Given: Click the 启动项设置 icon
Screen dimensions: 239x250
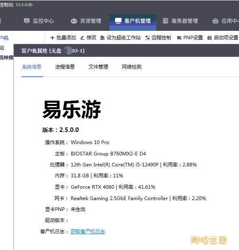Looking at the screenshot, I should pyautogui.click(x=209, y=38).
